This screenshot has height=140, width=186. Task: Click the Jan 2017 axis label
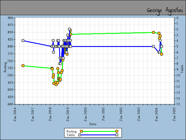pos(33,114)
